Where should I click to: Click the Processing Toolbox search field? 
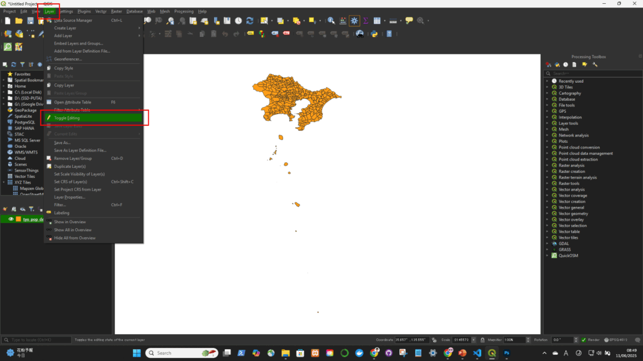(590, 73)
